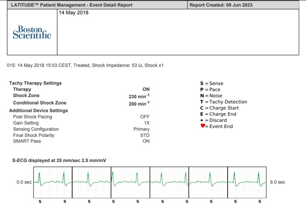Click the event 015 Treated summary line
Screen dimensions: 306x208
[x=85, y=66]
